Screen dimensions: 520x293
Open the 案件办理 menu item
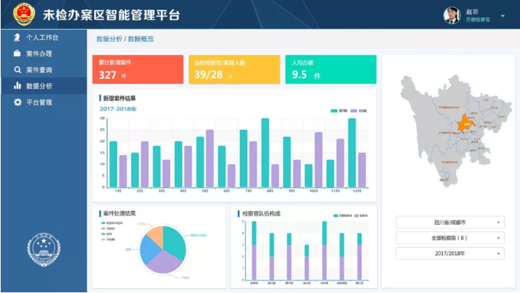tap(39, 54)
